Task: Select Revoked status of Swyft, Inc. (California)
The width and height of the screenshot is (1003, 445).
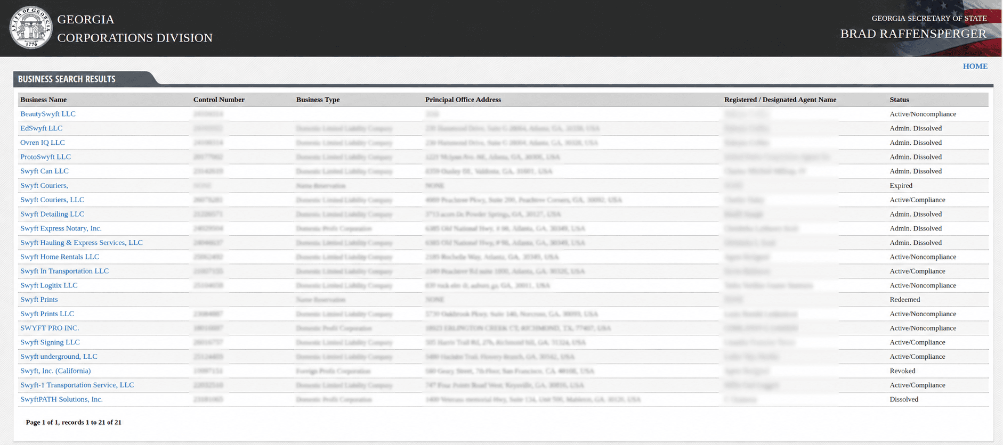Action: pyautogui.click(x=902, y=370)
